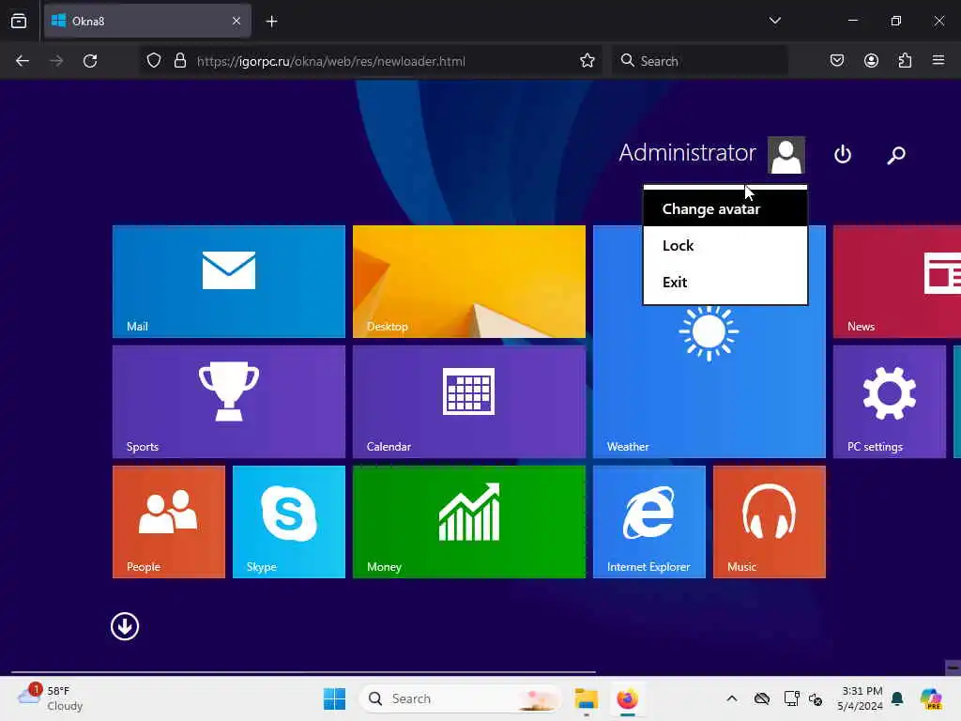Click the Administrator user name
This screenshot has width=961, height=721.
point(687,153)
